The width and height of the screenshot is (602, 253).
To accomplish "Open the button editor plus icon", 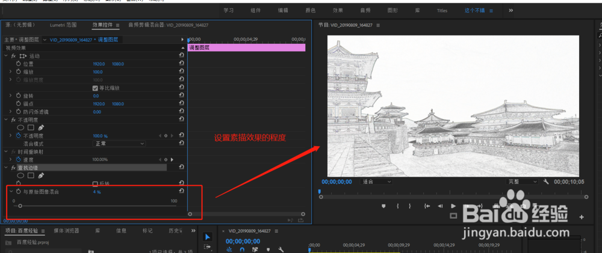I will click(x=582, y=217).
